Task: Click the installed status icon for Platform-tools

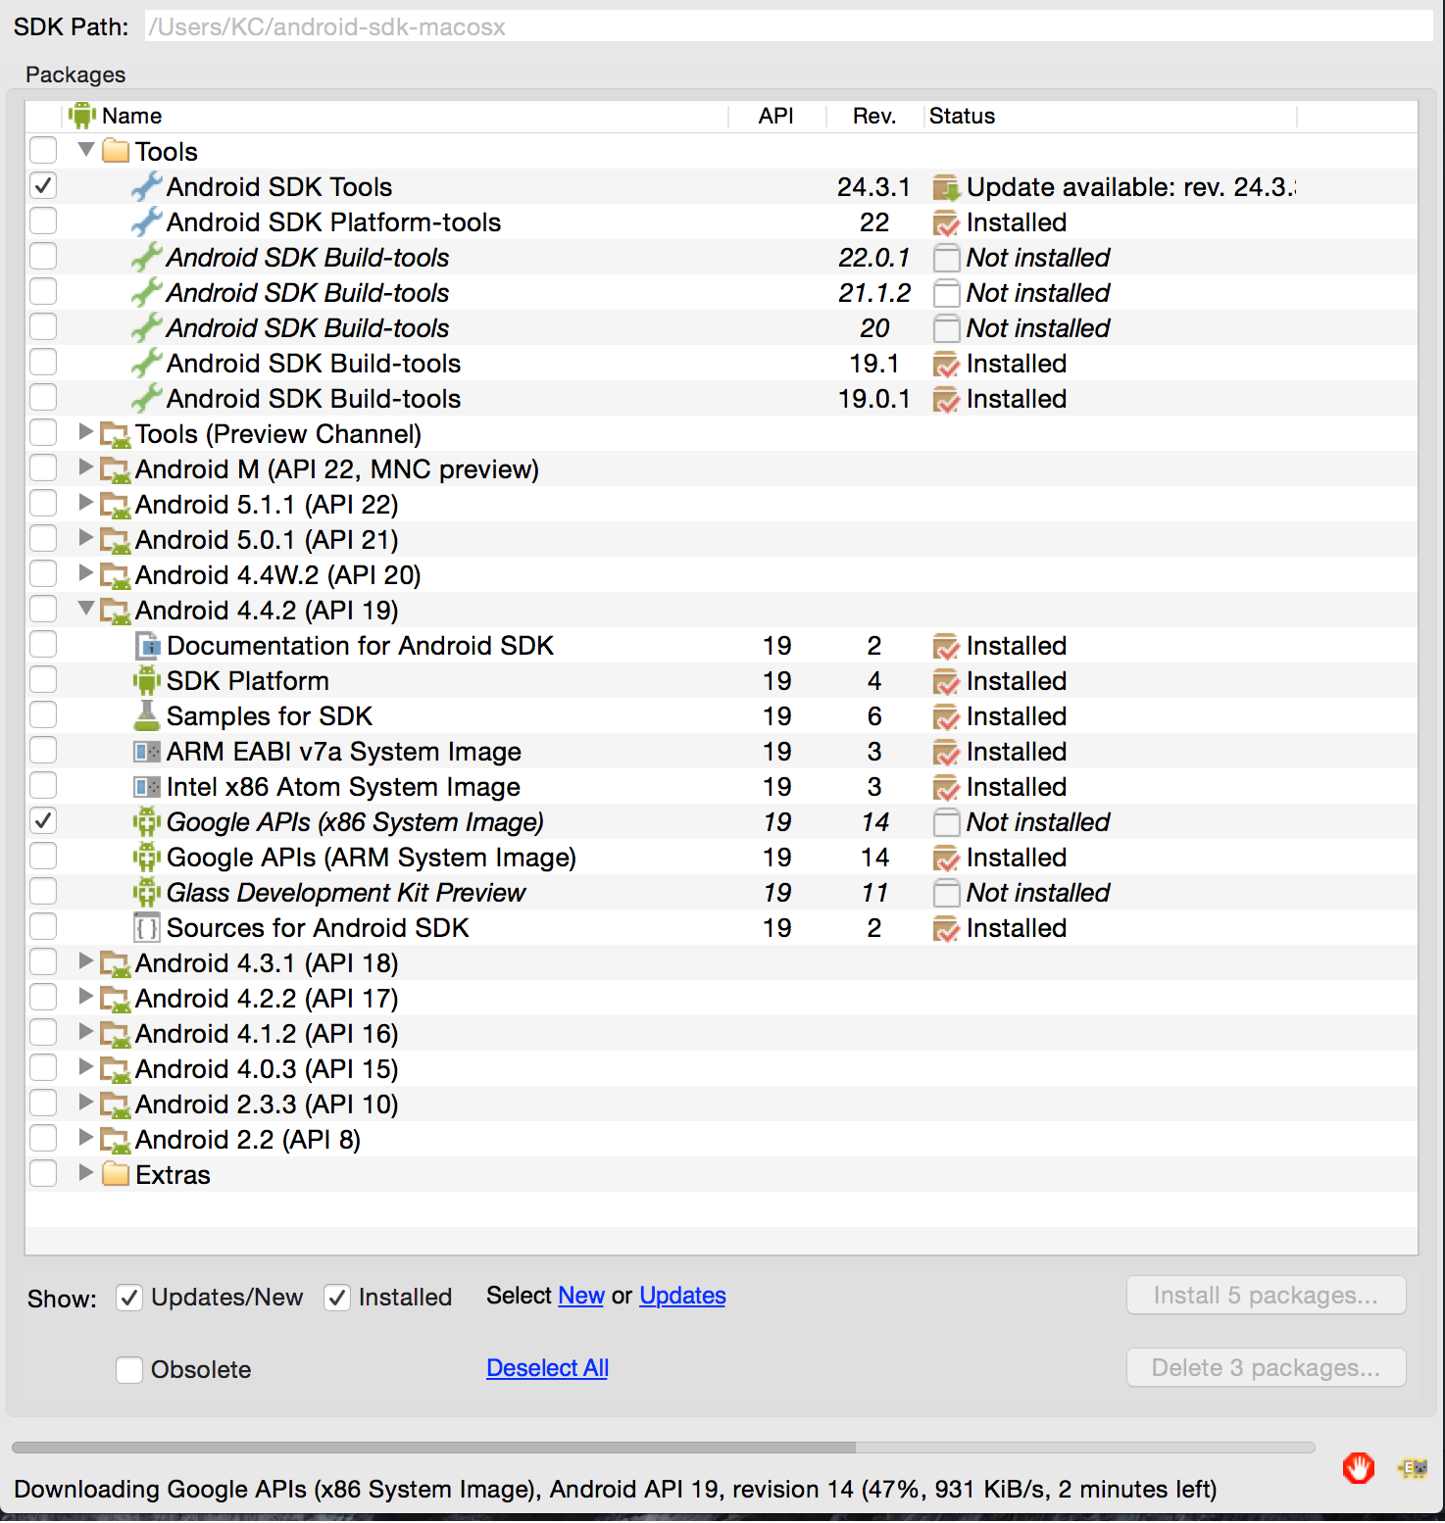Action: tap(946, 222)
